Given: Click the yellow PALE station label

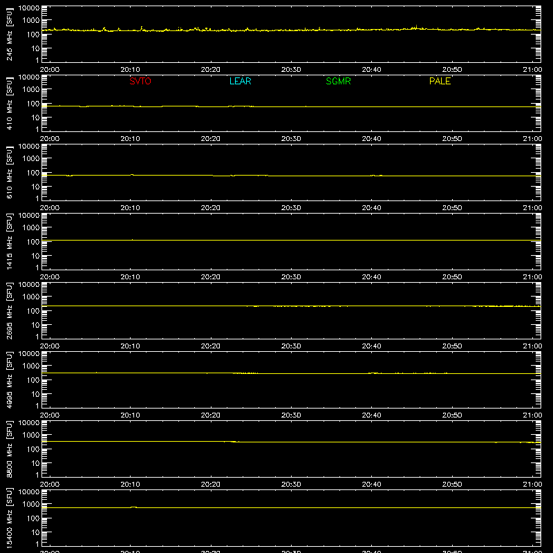Looking at the screenshot, I should [440, 81].
